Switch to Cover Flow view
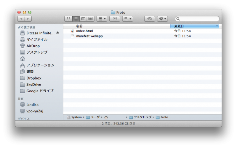 pos(91,19)
